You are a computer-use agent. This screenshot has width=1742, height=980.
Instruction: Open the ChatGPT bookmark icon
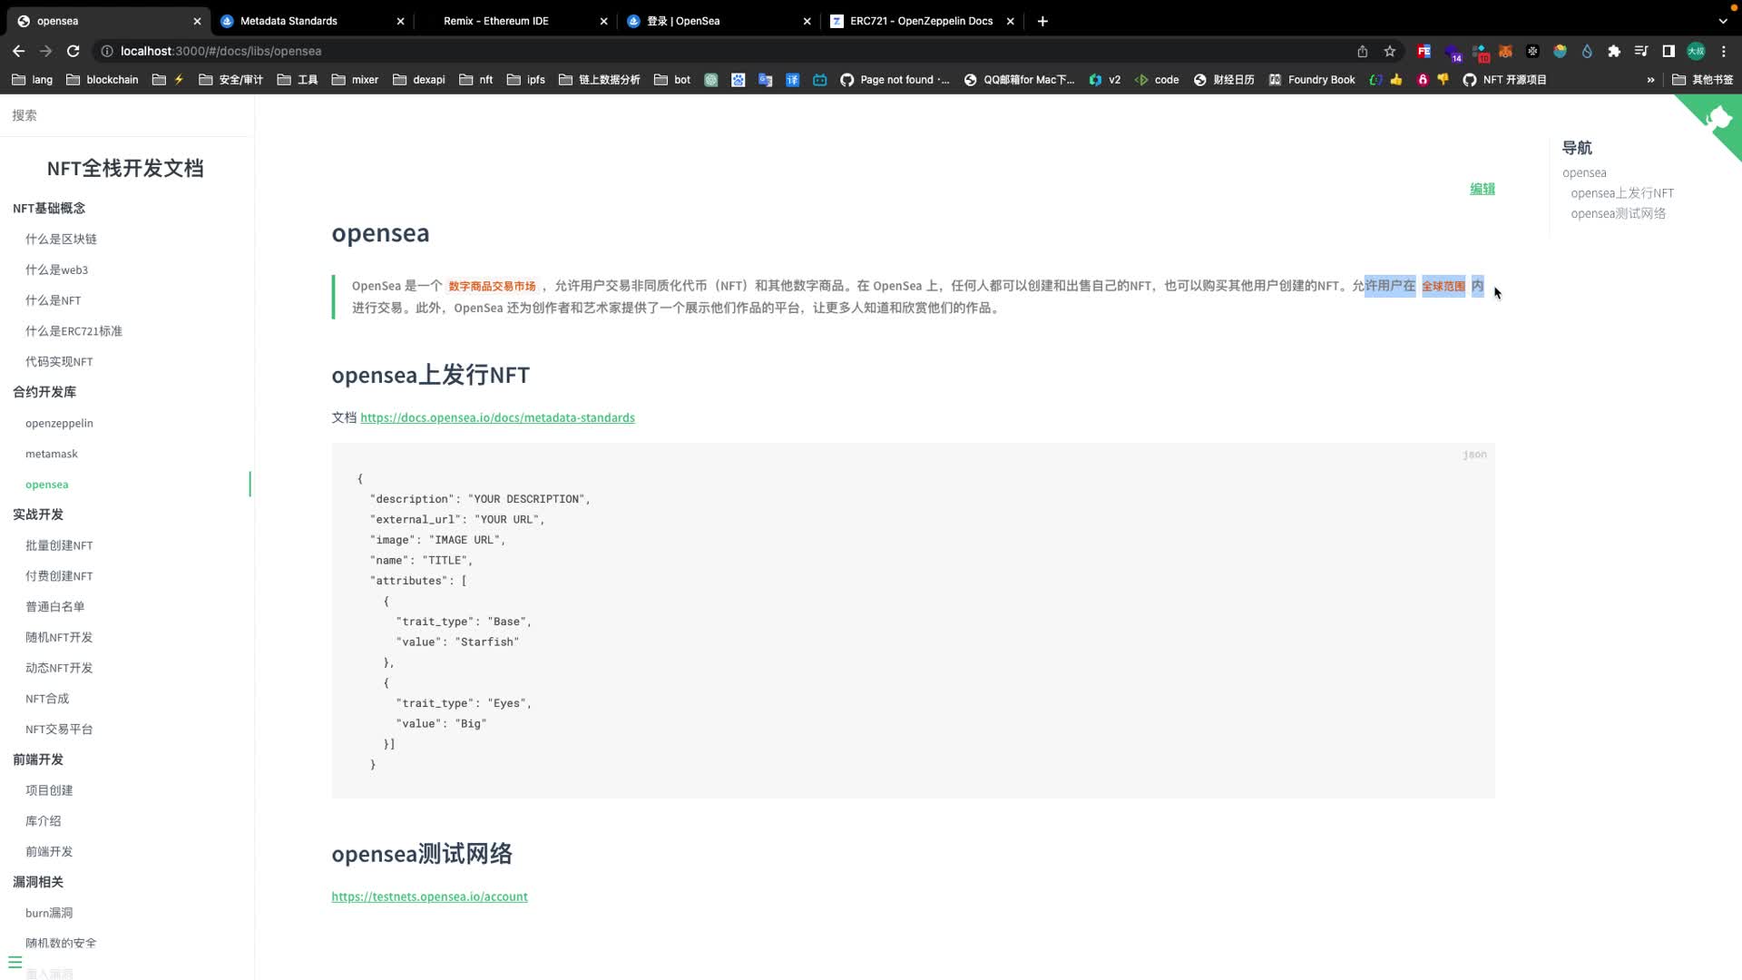click(711, 80)
